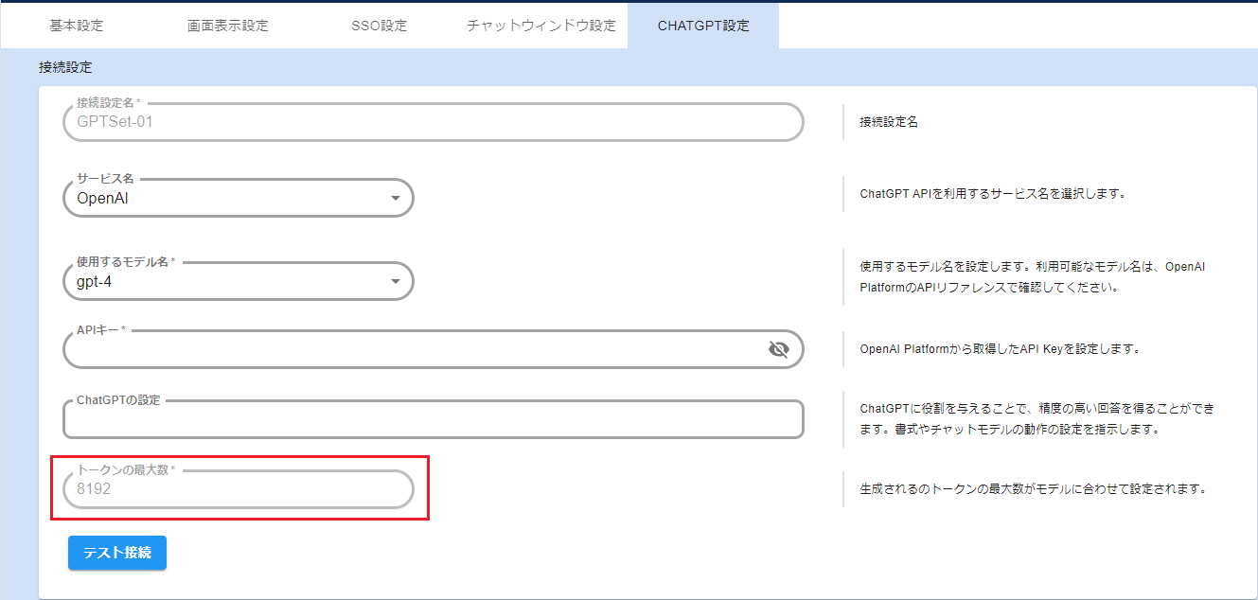The height and width of the screenshot is (600, 1258).
Task: Click the 接続設定 section heading
Action: click(65, 67)
